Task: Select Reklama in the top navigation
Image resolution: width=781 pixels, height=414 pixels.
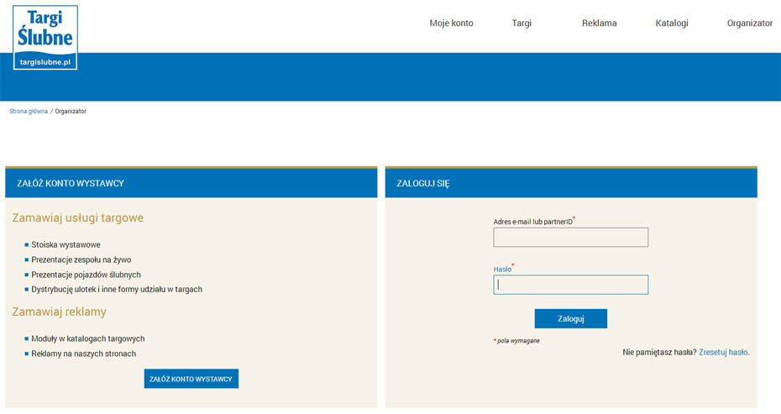Action: click(x=599, y=24)
